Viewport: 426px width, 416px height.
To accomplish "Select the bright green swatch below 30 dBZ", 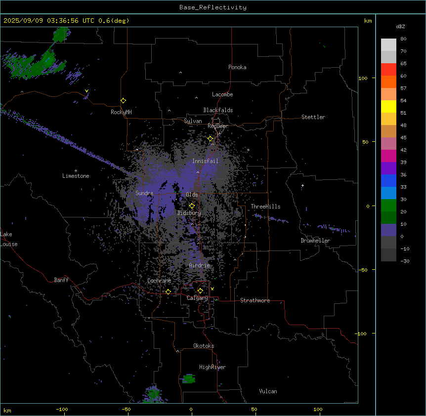I will [x=388, y=206].
